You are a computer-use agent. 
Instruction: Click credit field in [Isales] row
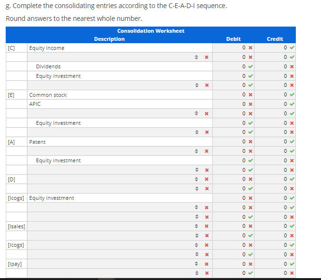pyautogui.click(x=275, y=226)
